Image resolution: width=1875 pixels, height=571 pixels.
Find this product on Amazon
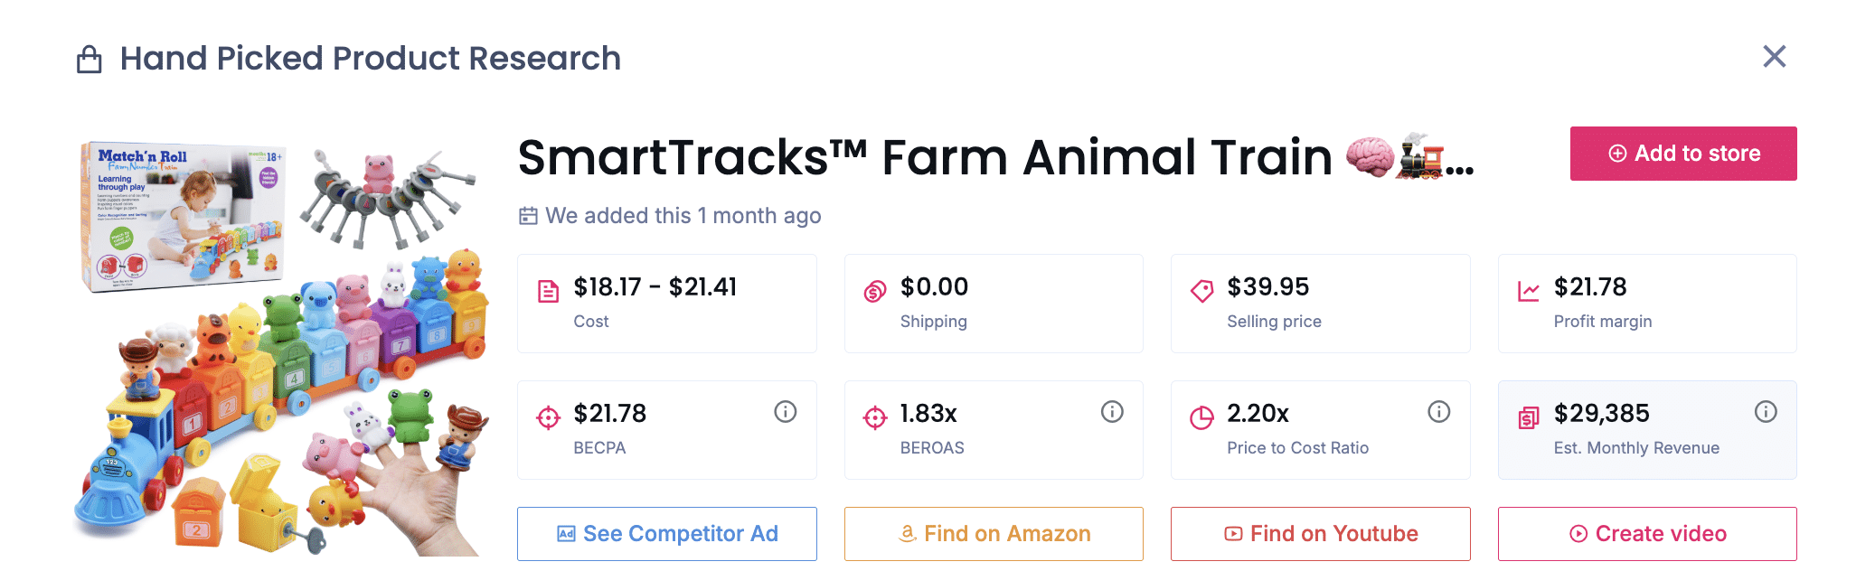click(x=994, y=533)
